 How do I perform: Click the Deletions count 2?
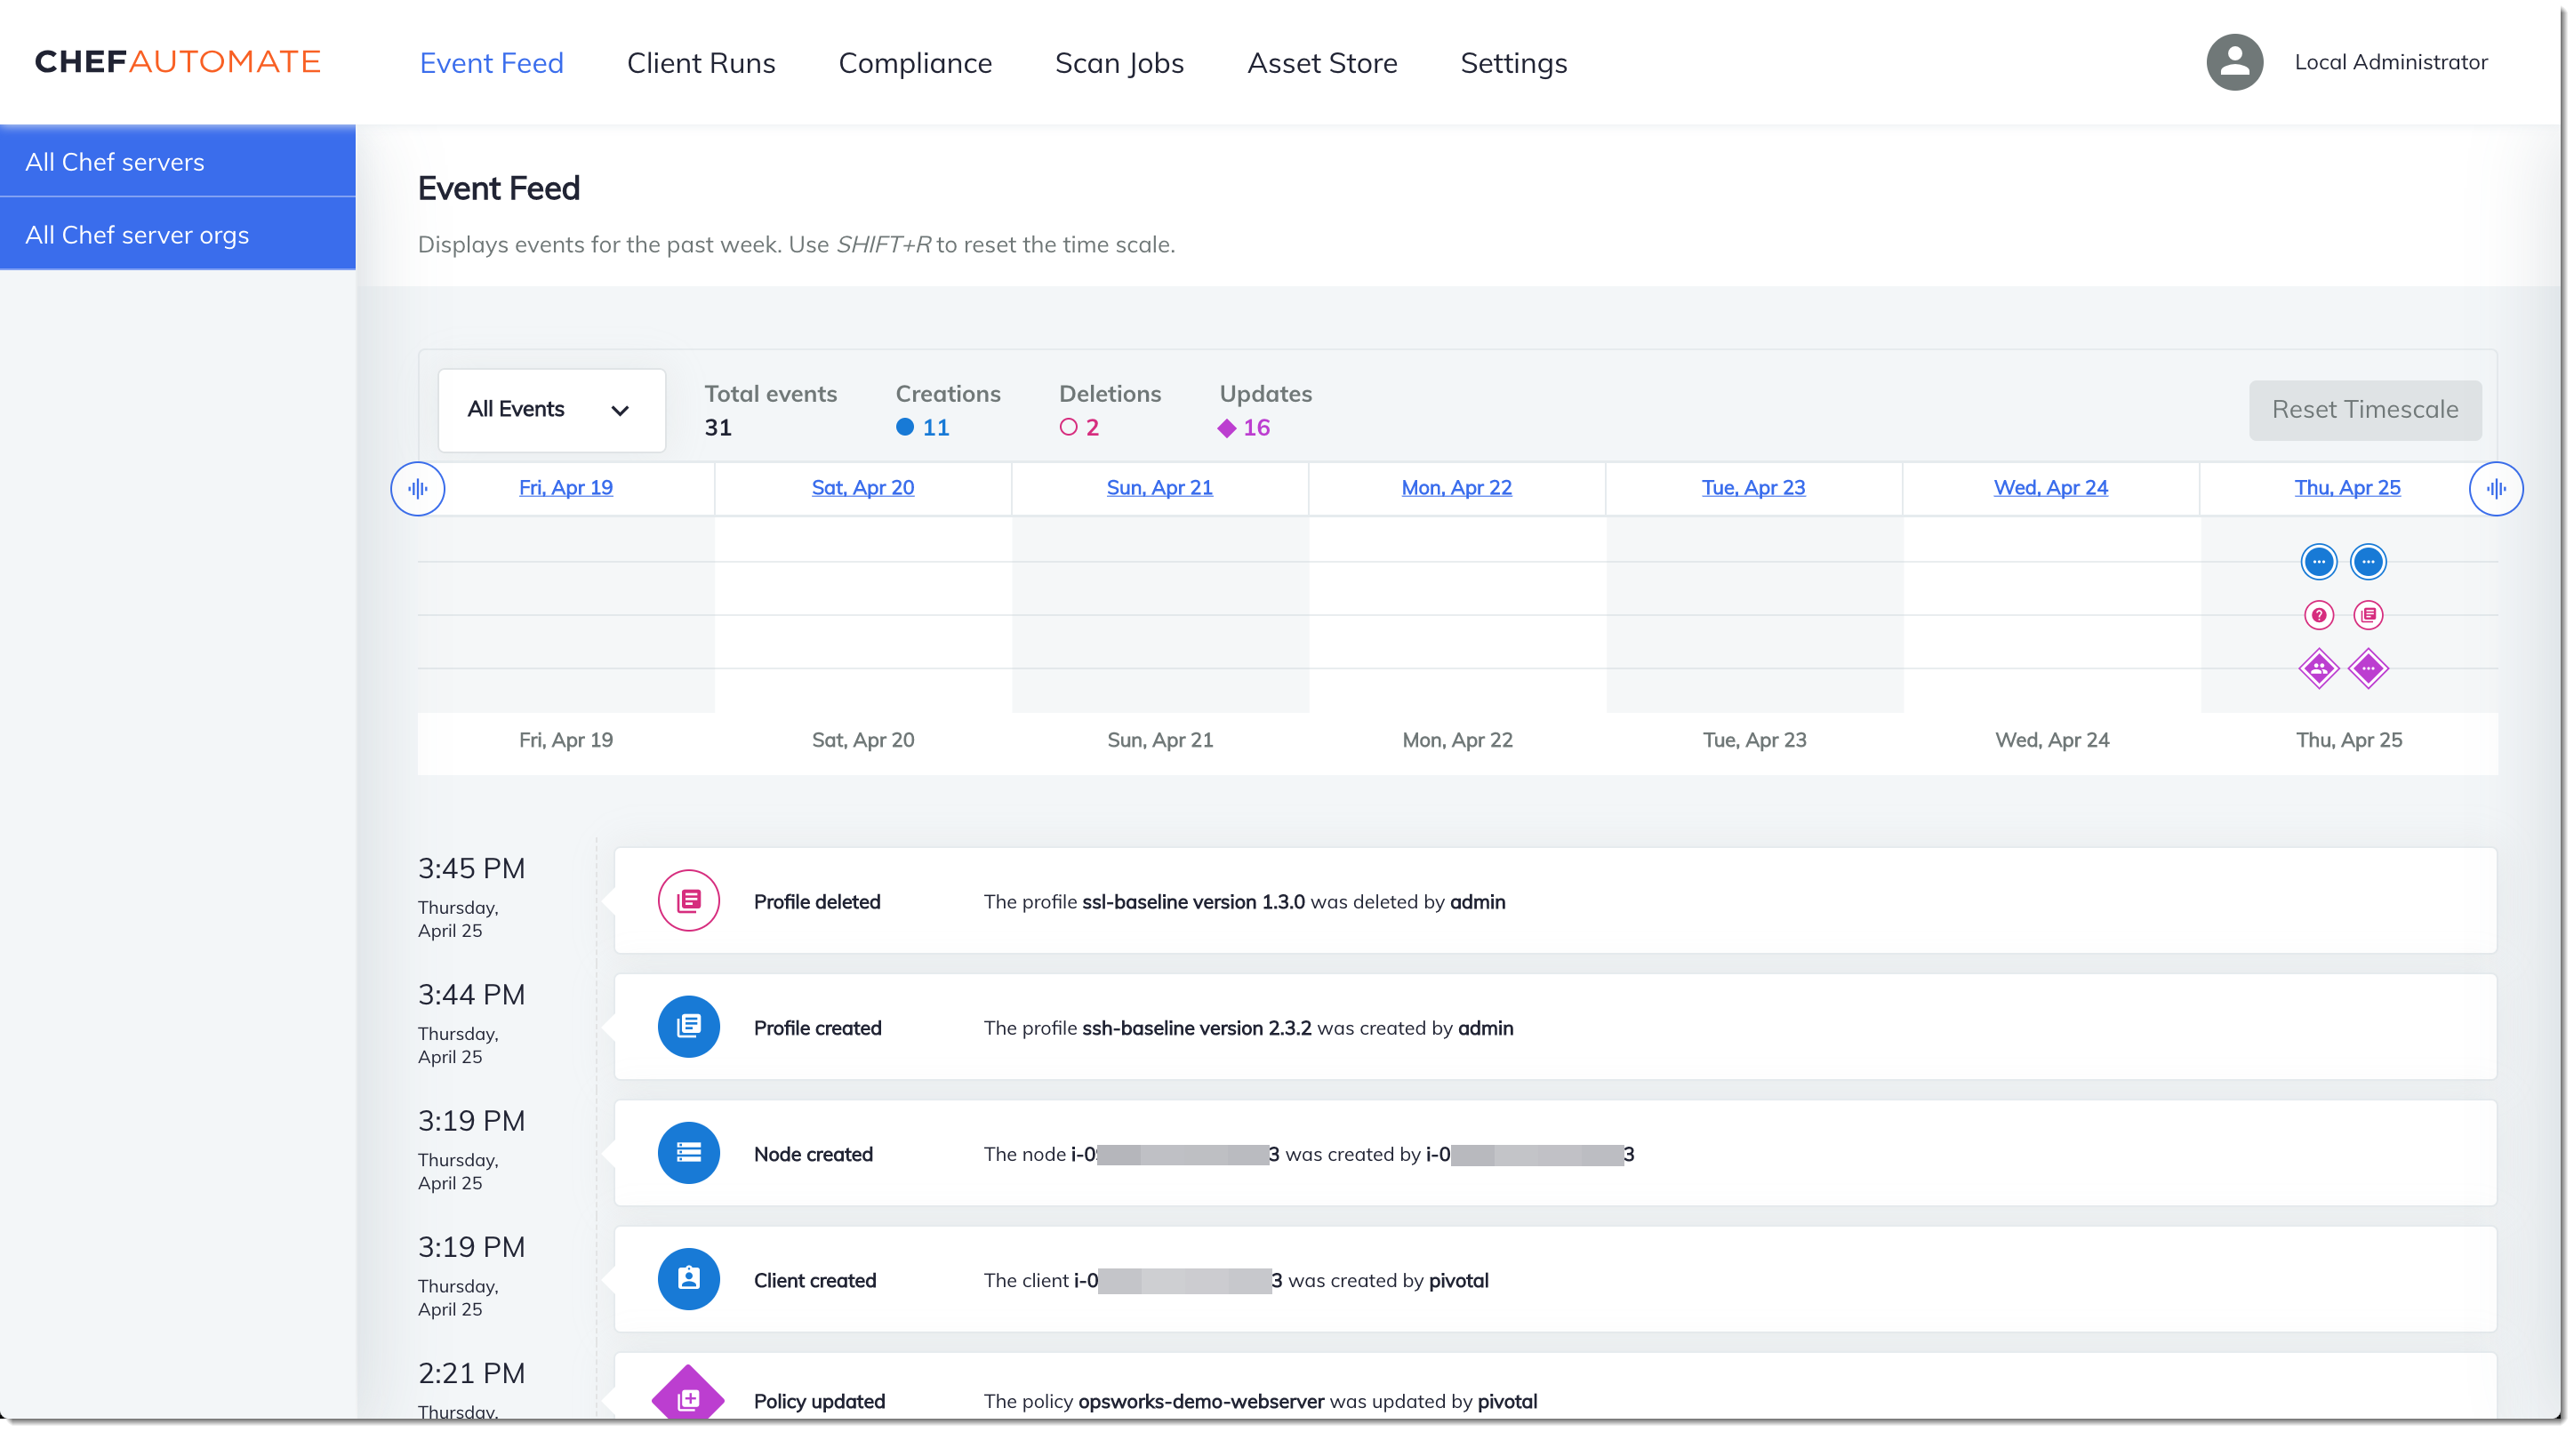coord(1093,428)
